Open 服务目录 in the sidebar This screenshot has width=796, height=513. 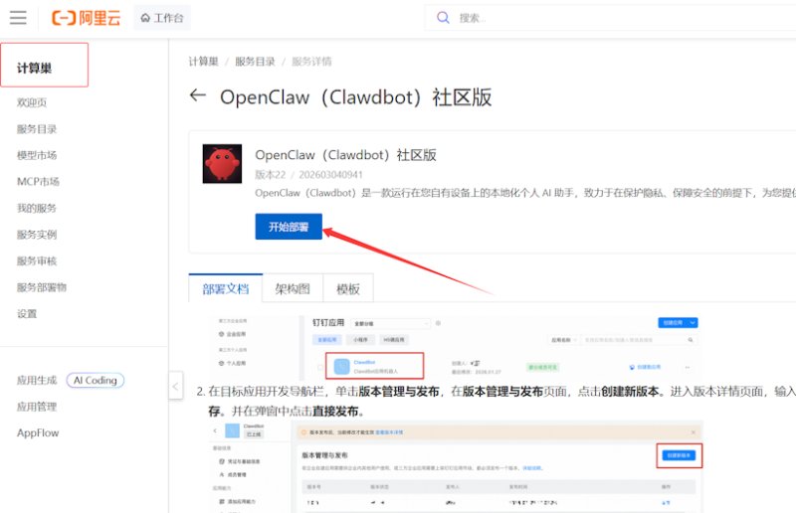(37, 129)
